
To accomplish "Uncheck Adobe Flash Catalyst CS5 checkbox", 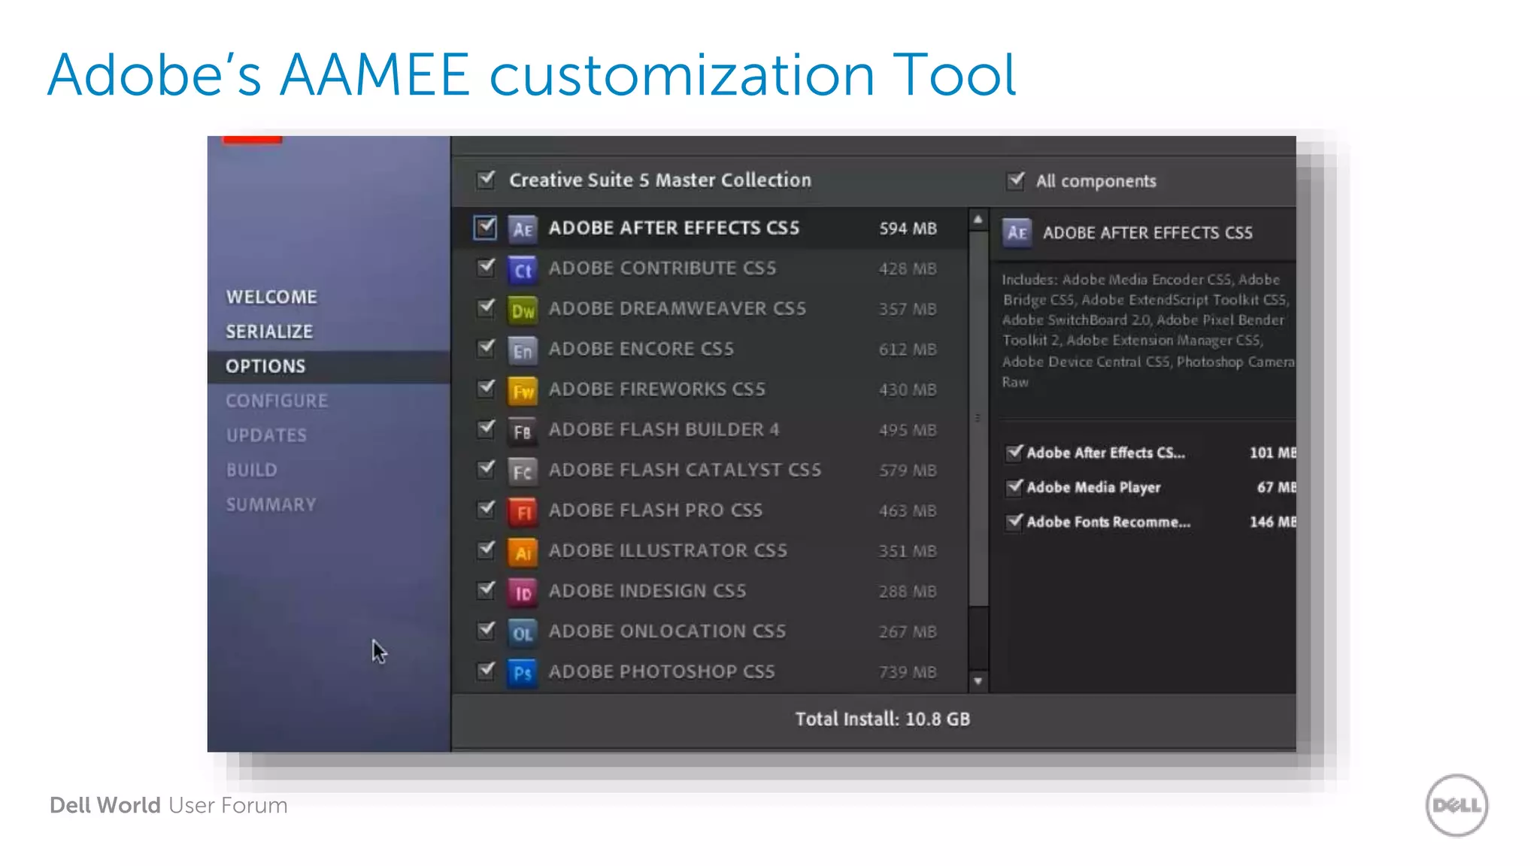I will coord(487,469).
